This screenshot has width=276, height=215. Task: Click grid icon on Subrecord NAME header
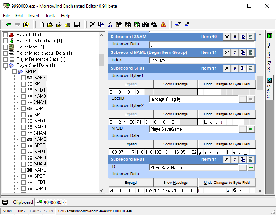point(251,52)
